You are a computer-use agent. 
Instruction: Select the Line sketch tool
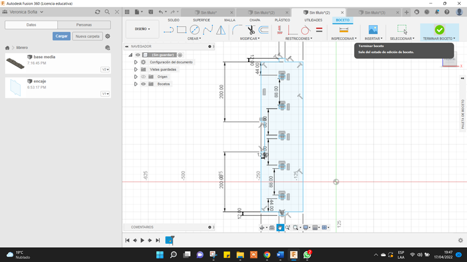tap(169, 30)
